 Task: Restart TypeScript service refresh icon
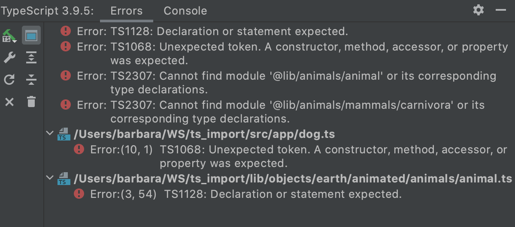click(9, 80)
